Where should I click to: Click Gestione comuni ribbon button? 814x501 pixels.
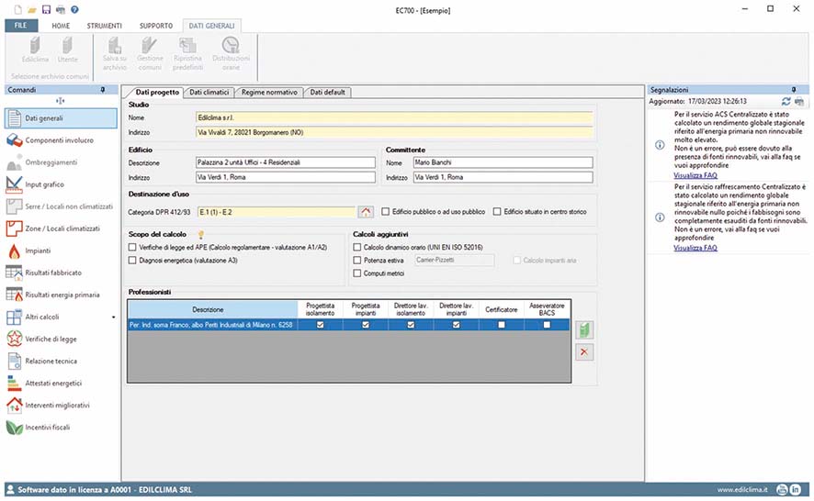click(x=150, y=53)
